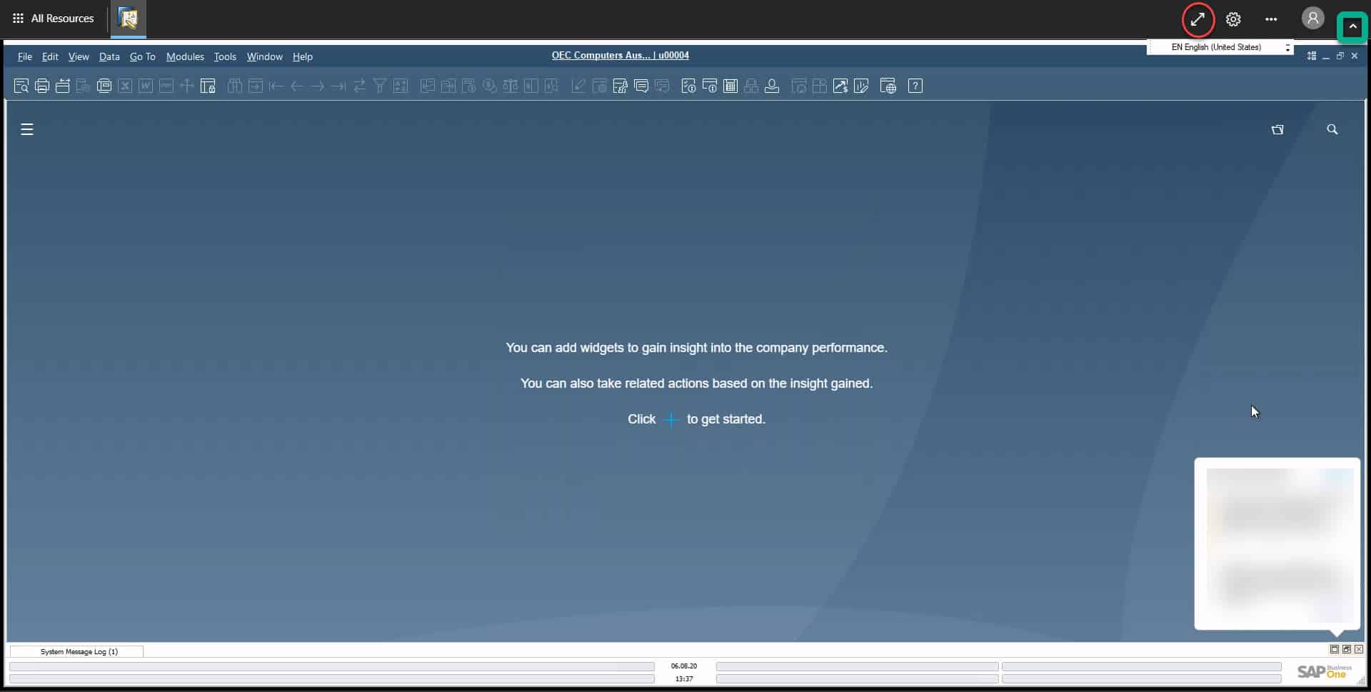The image size is (1371, 692).
Task: Click the Previous Record left arrow
Action: pyautogui.click(x=297, y=86)
